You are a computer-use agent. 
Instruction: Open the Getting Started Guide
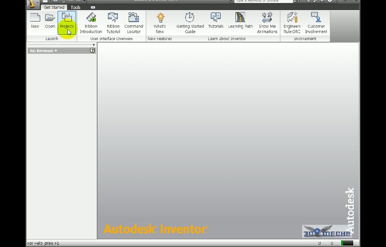pos(190,23)
